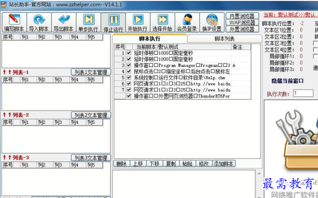The height and width of the screenshot is (198, 318).
Task: Run single step with 单步执行
Action: coord(88,20)
